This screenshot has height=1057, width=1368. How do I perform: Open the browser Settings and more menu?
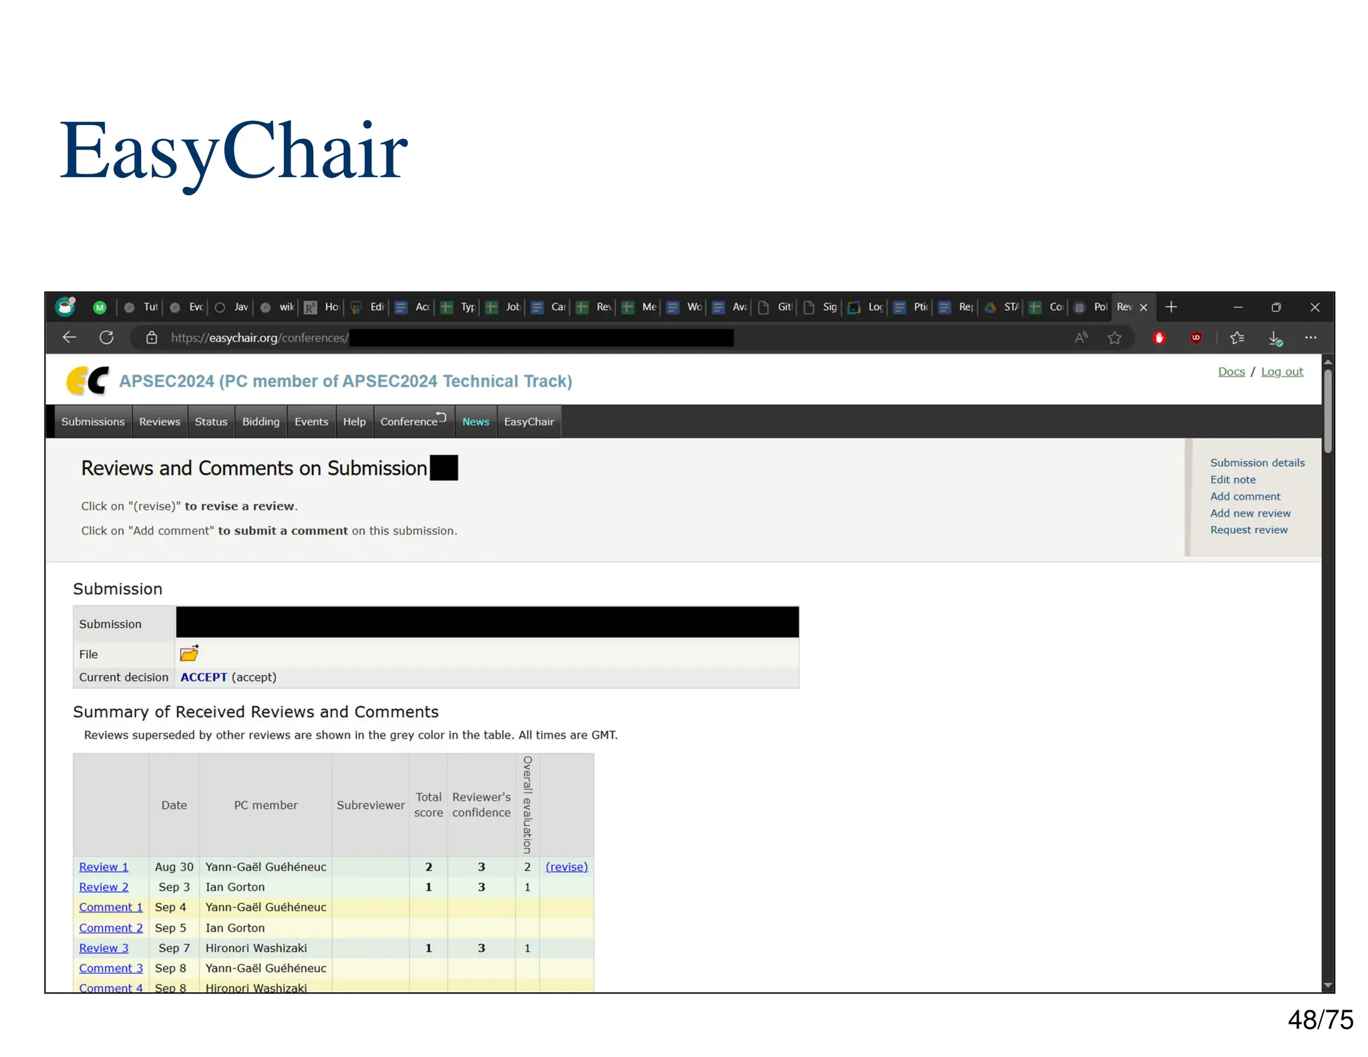point(1311,337)
